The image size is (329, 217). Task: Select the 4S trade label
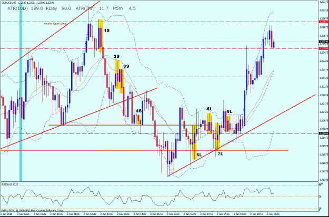pyautogui.click(x=138, y=111)
